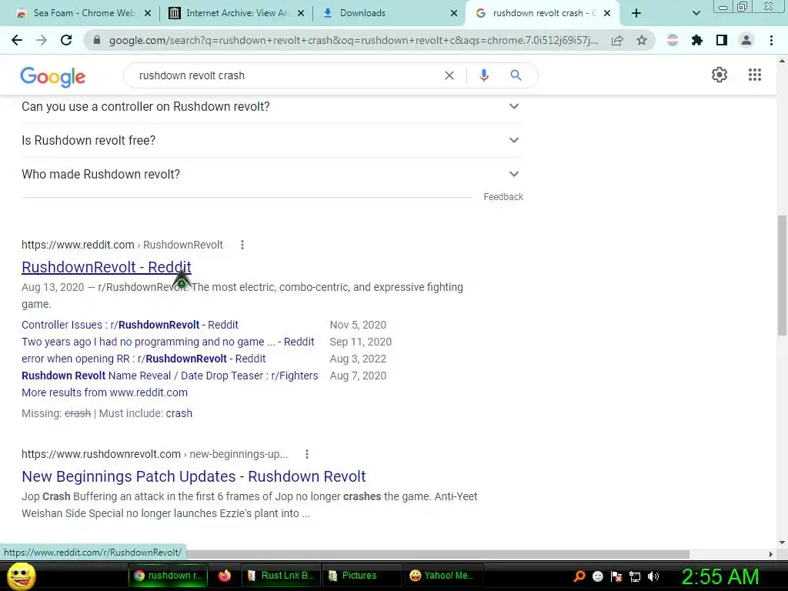Open 'Rushdown Revolt Name Reveal / Date Drop Teaser' link
Image resolution: width=788 pixels, height=591 pixels.
(x=170, y=376)
